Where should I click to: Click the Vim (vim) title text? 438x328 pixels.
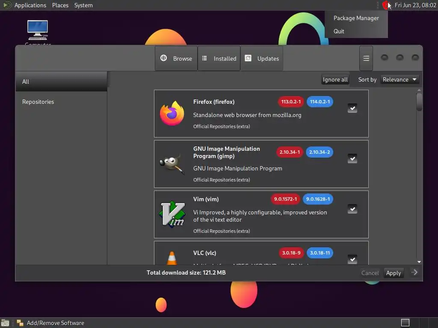click(206, 199)
